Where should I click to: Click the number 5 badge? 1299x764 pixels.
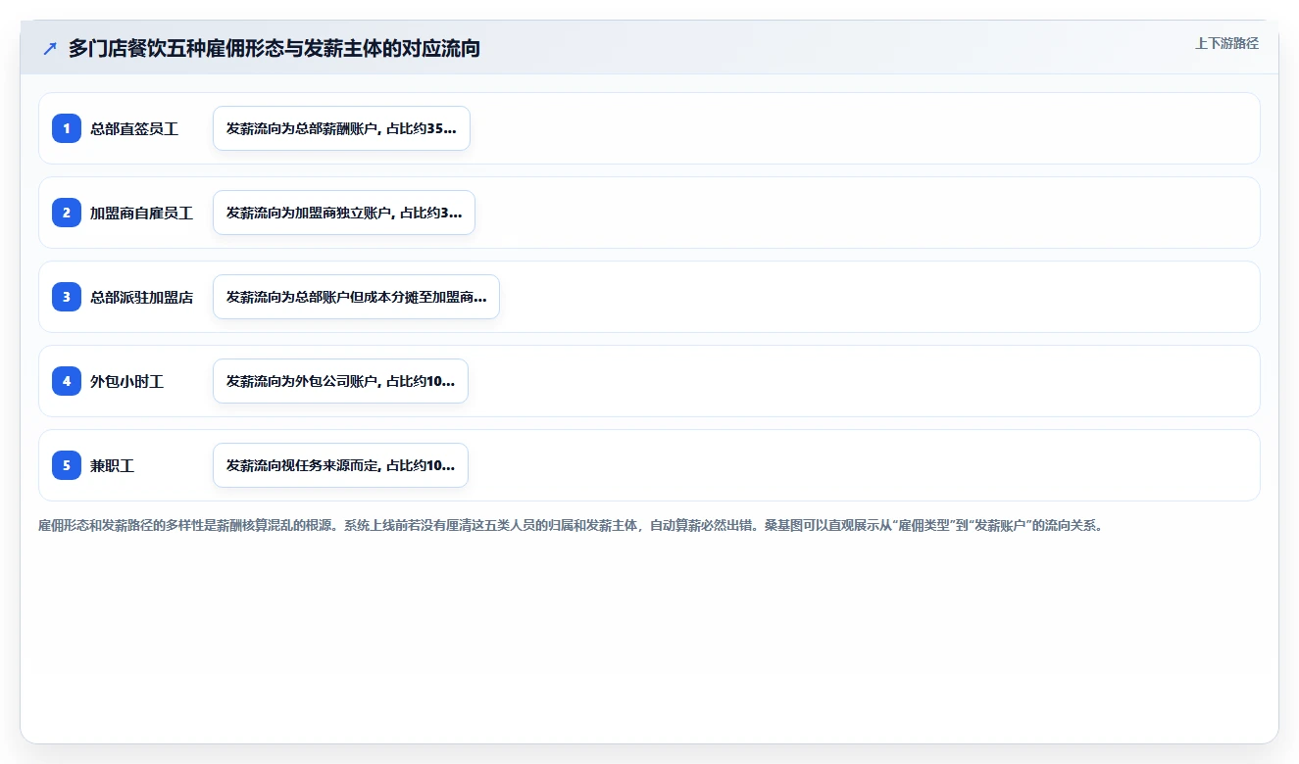tap(67, 465)
